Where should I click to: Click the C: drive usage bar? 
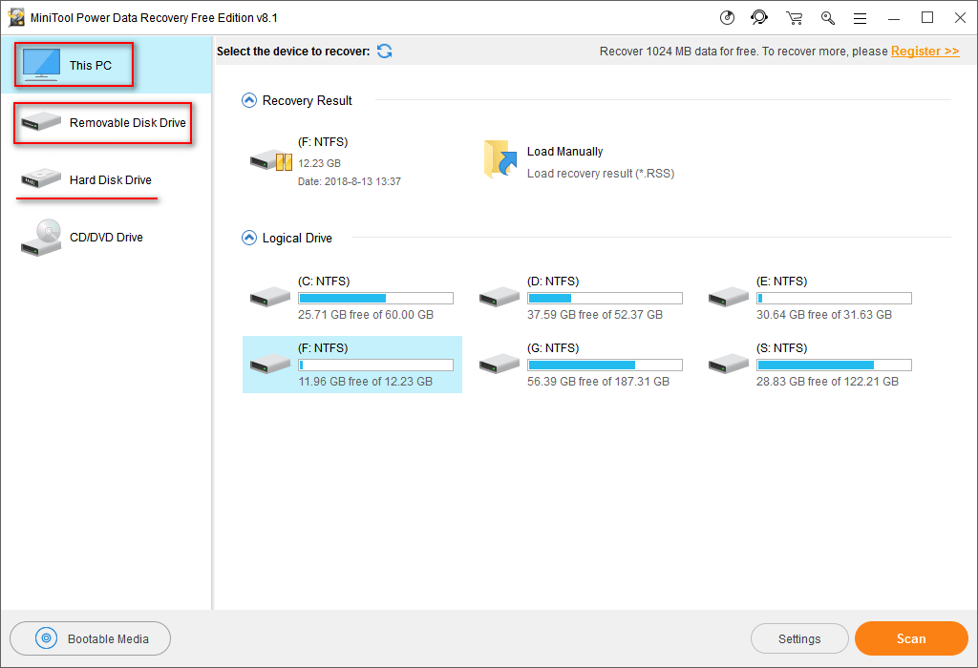click(375, 299)
